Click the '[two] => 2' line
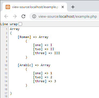 point(43,77)
